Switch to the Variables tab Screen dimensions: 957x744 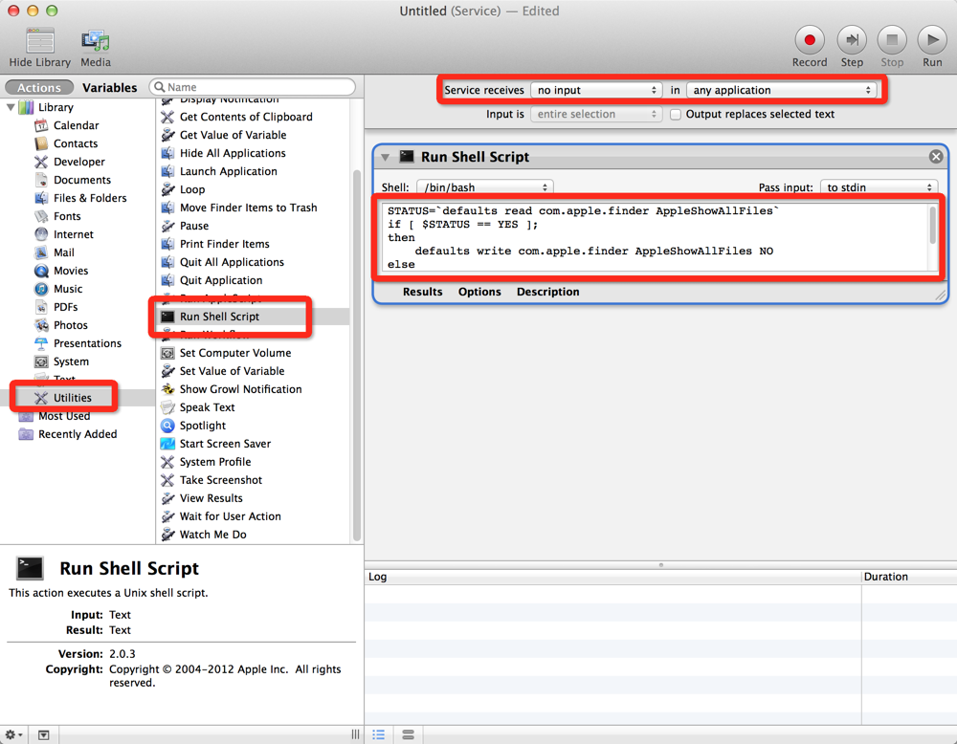[x=110, y=88]
